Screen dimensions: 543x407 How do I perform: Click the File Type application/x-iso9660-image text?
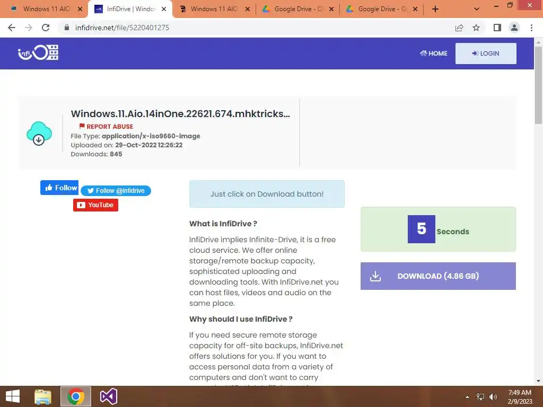(x=135, y=136)
